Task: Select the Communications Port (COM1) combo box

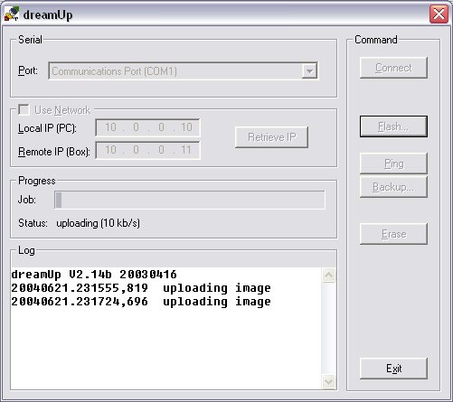Action: tap(183, 71)
